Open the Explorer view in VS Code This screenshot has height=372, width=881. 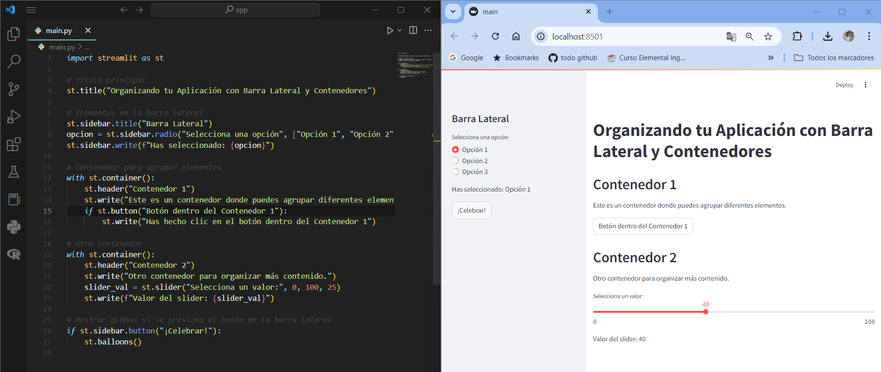[14, 34]
